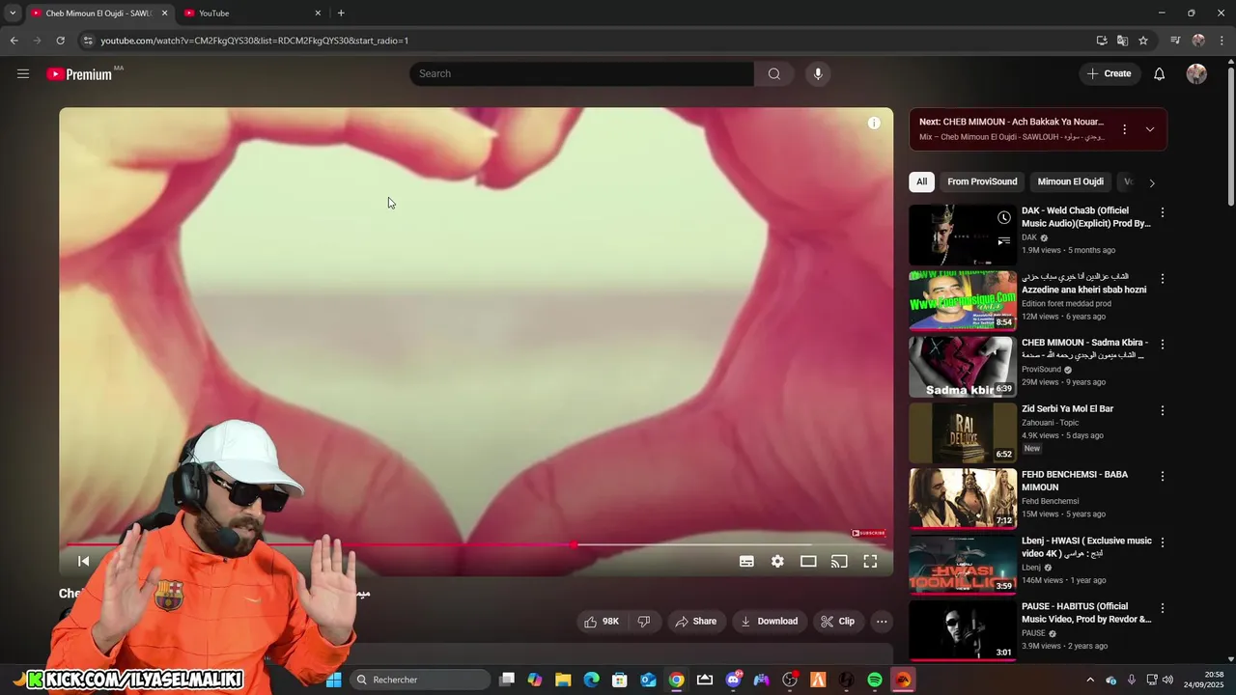Switch player to theater mode
The image size is (1236, 695).
click(808, 561)
